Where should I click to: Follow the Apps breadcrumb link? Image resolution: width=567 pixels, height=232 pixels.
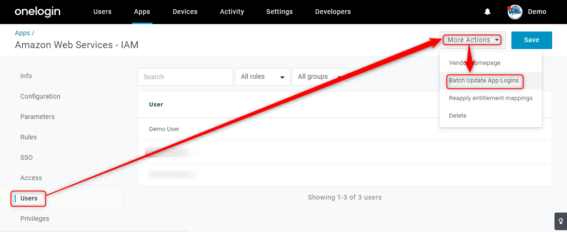pos(22,33)
